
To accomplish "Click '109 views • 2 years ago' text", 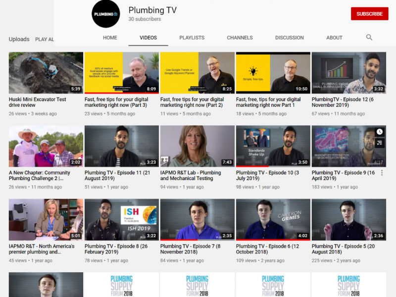I will tap(260, 261).
